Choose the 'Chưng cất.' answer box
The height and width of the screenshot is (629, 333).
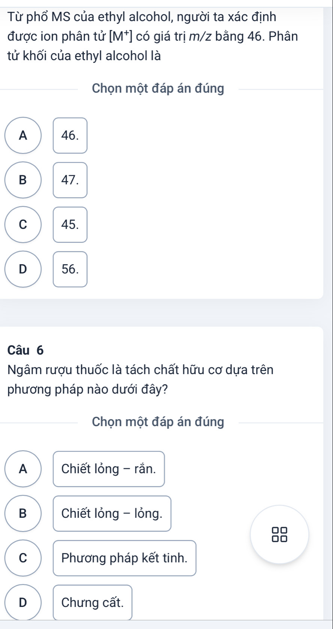pos(93,602)
